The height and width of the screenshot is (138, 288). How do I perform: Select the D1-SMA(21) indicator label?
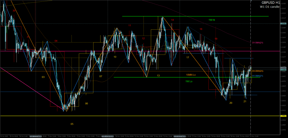point(258,42)
